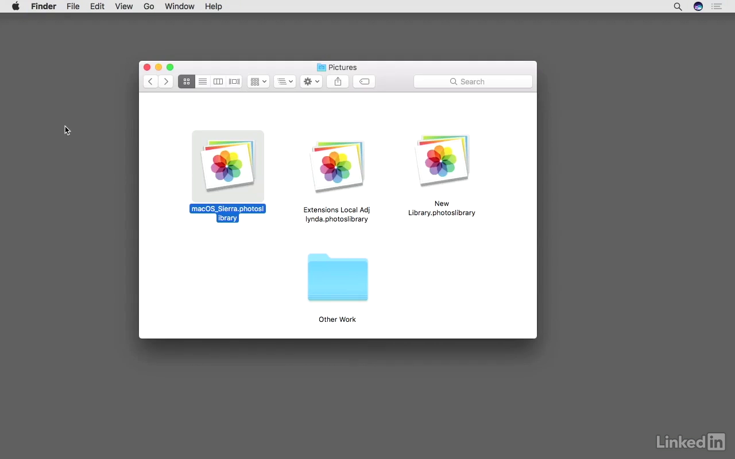The image size is (735, 459).
Task: Open the Action gear menu
Action: pyautogui.click(x=311, y=81)
